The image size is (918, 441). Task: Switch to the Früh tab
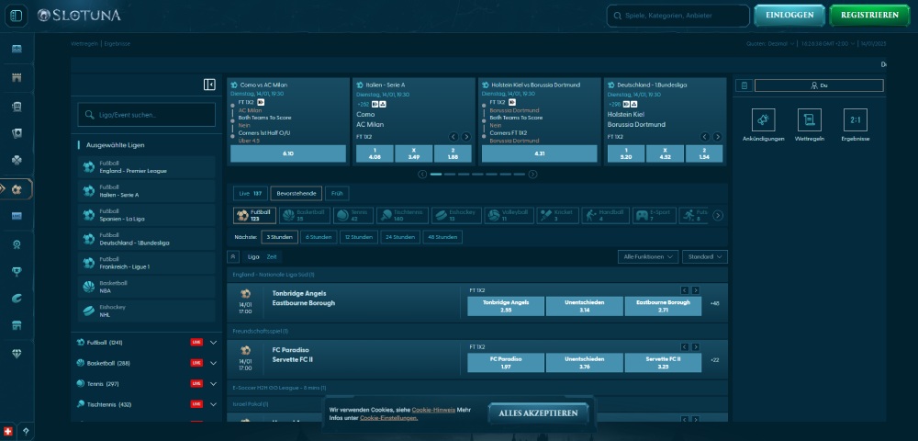pos(337,193)
